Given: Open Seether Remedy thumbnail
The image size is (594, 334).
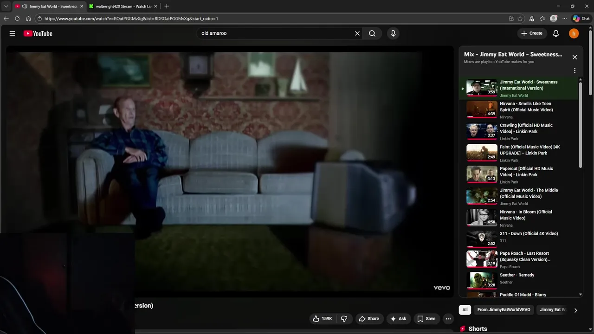Looking at the screenshot, I should [x=482, y=281].
